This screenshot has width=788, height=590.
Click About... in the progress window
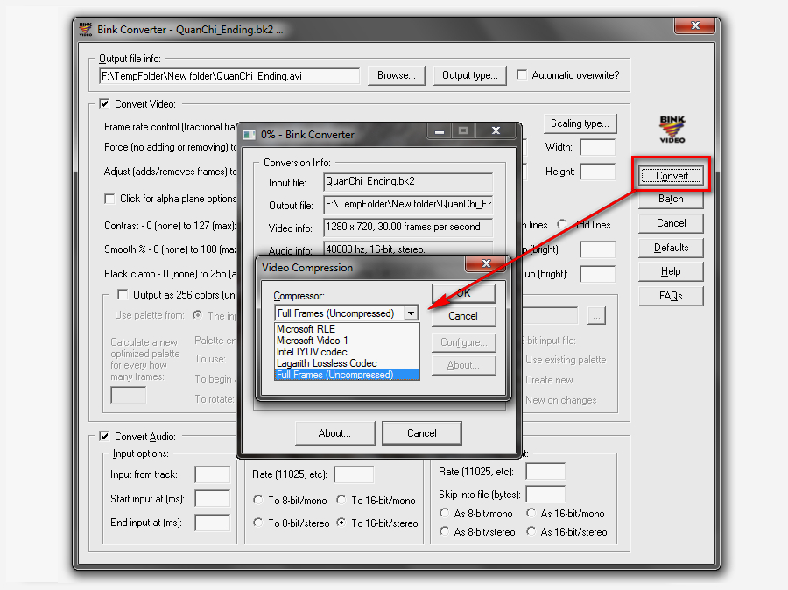(x=335, y=433)
